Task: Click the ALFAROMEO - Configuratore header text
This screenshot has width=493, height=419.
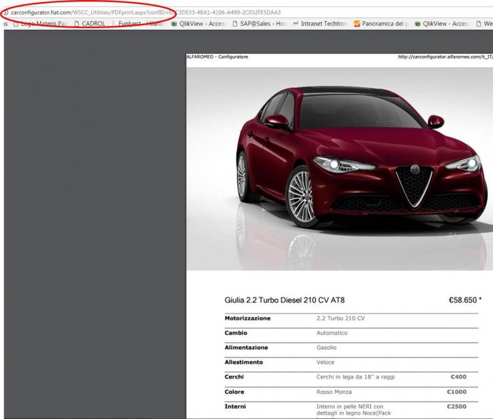Action: click(218, 57)
